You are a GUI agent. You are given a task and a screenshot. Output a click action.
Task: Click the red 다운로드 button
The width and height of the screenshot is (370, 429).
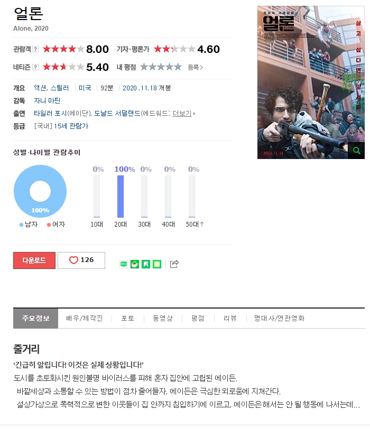34,260
